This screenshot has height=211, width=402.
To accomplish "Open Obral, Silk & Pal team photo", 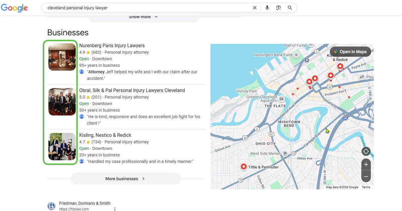I will pos(62,102).
